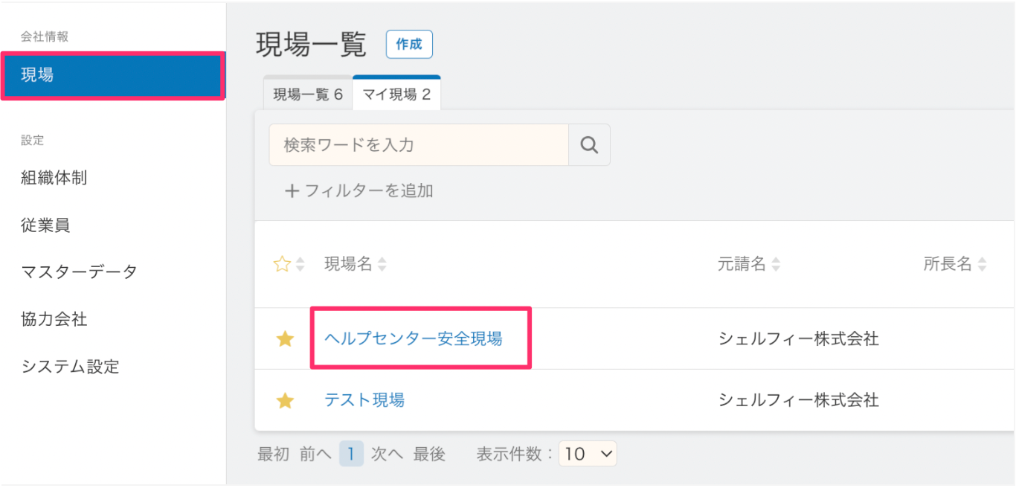This screenshot has width=1016, height=488.
Task: Click the 検索ワードを入力 search field
Action: coord(419,145)
